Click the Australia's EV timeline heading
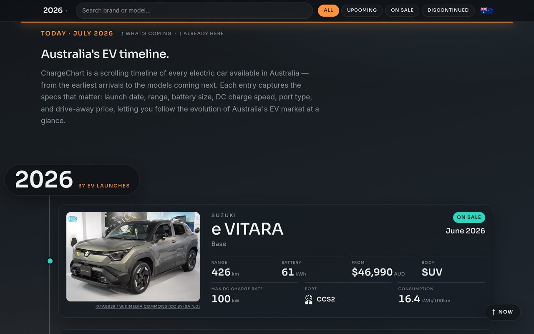 tap(105, 54)
